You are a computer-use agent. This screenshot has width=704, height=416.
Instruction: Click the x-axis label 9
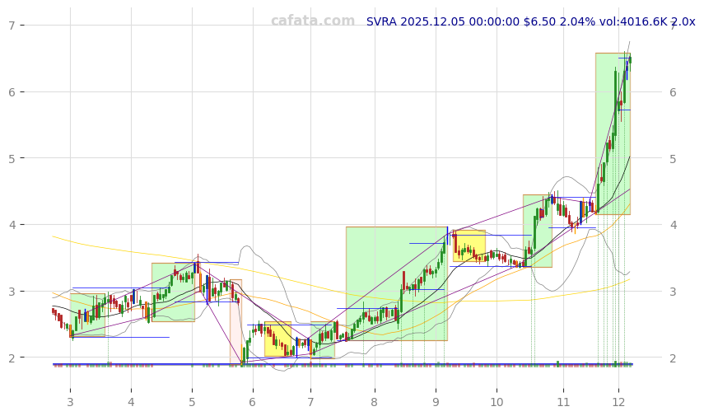point(436,402)
